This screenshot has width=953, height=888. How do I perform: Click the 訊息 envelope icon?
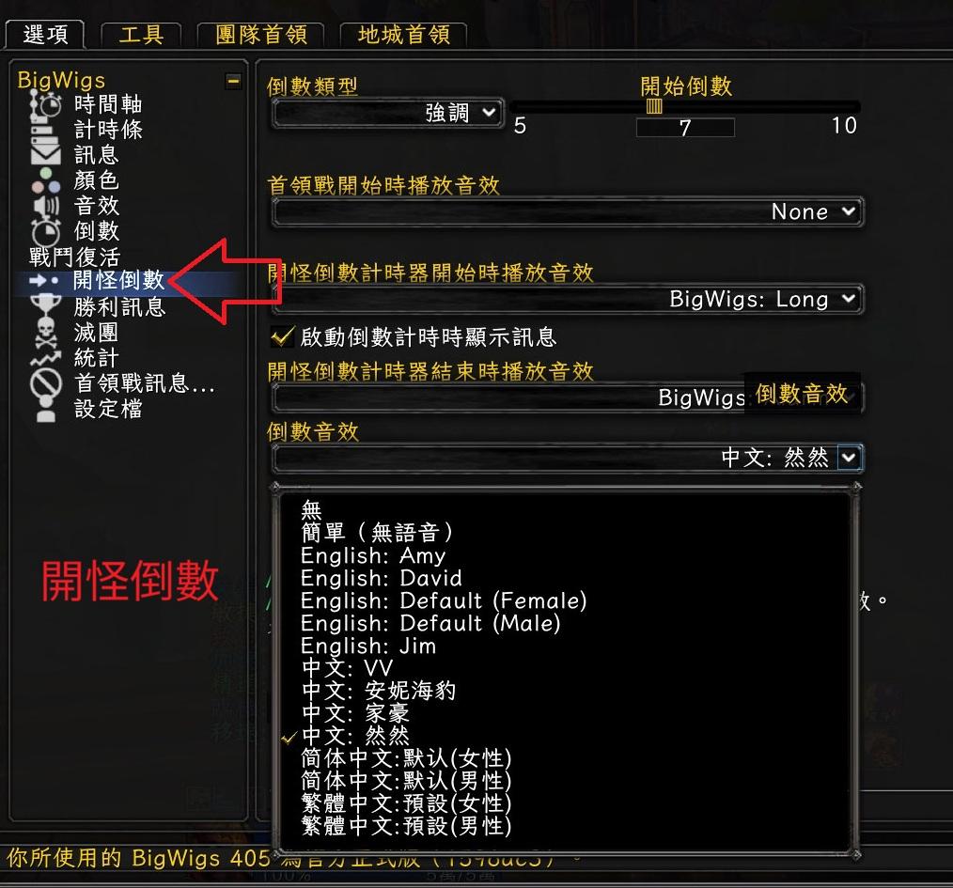[x=46, y=154]
